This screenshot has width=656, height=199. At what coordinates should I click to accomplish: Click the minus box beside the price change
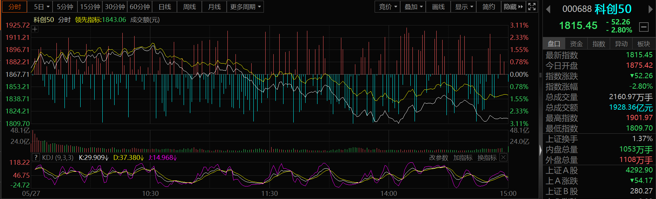click(x=644, y=27)
